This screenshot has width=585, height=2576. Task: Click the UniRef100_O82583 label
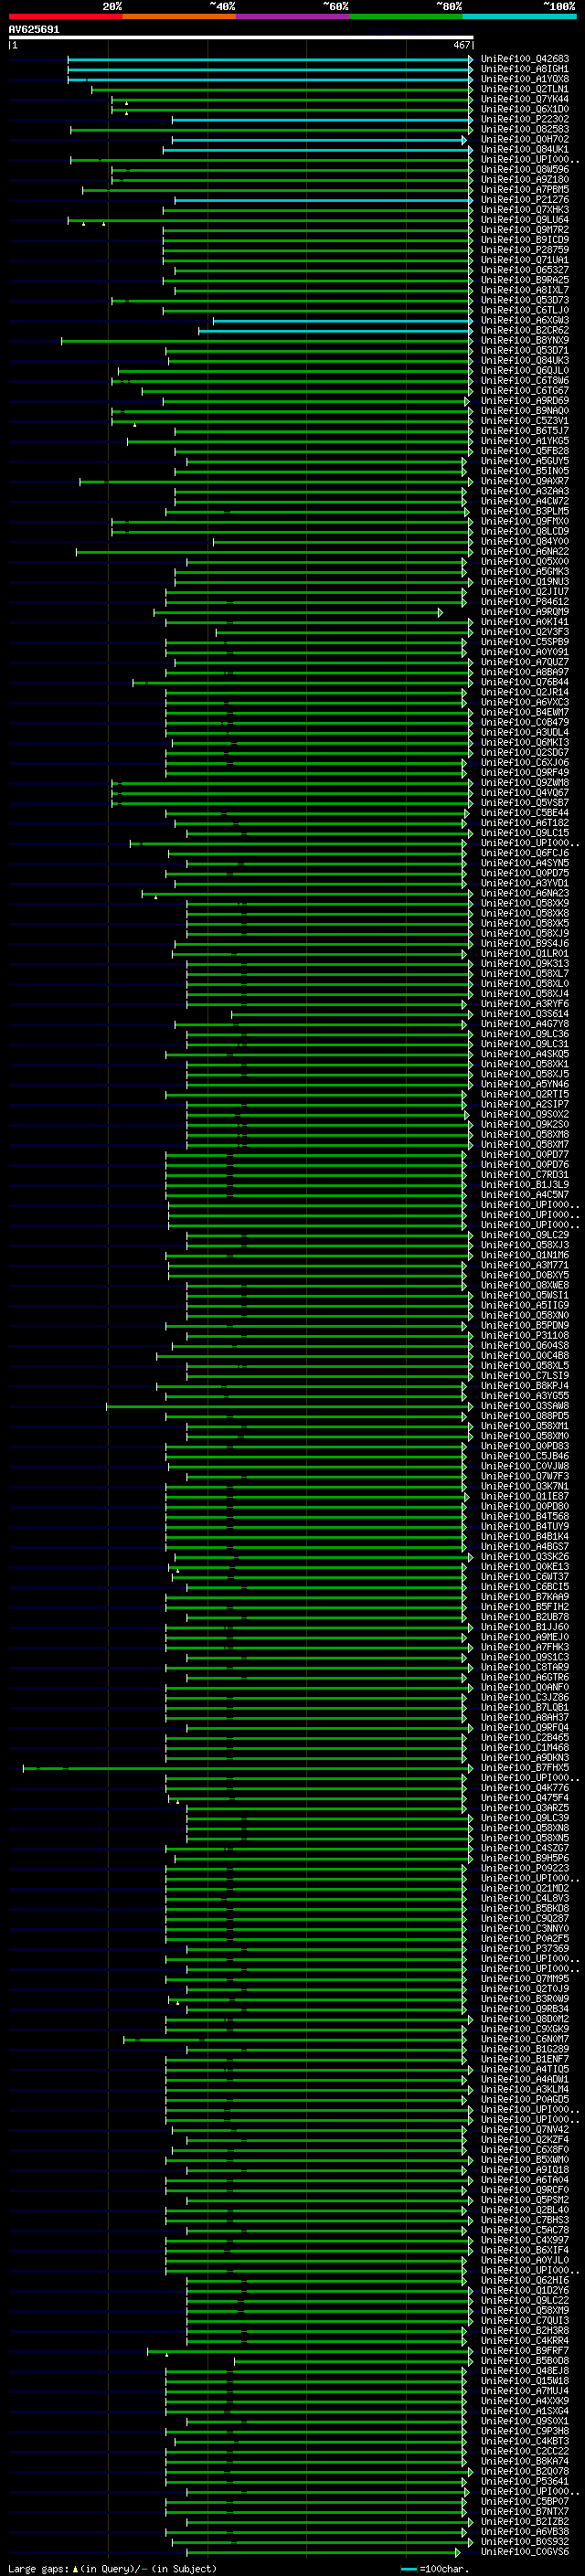tap(525, 129)
